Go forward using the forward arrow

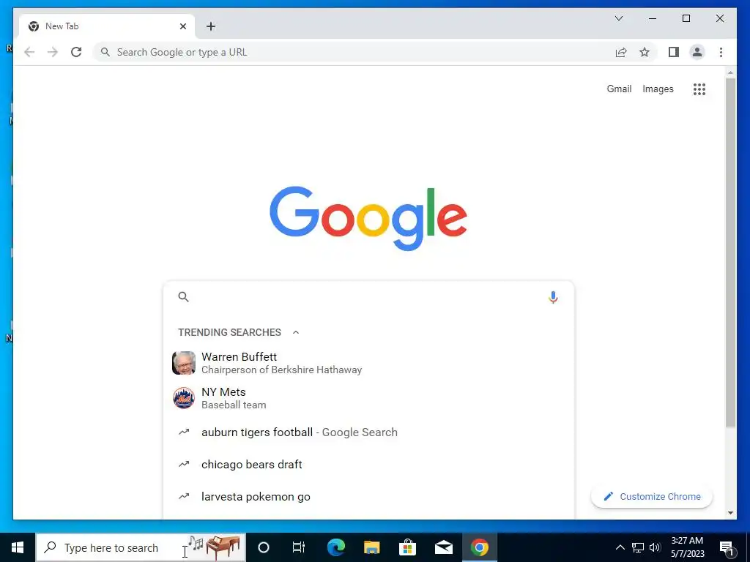(x=53, y=52)
